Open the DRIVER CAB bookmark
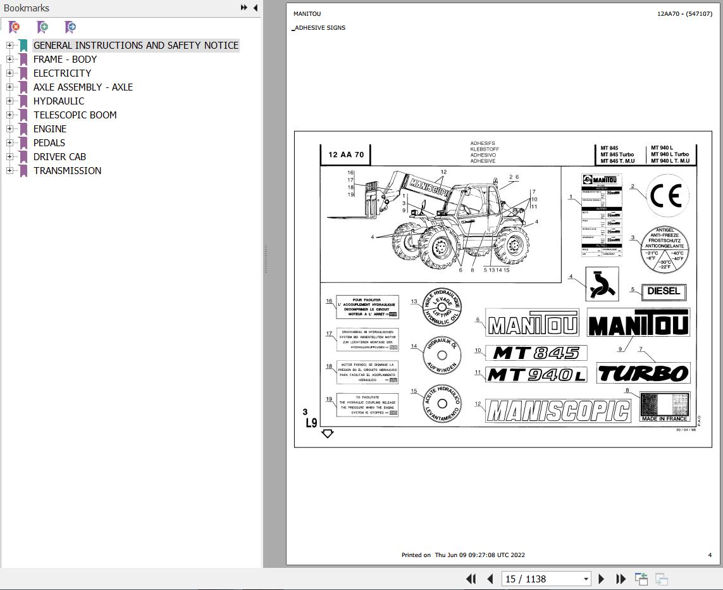This screenshot has width=723, height=590. point(59,156)
